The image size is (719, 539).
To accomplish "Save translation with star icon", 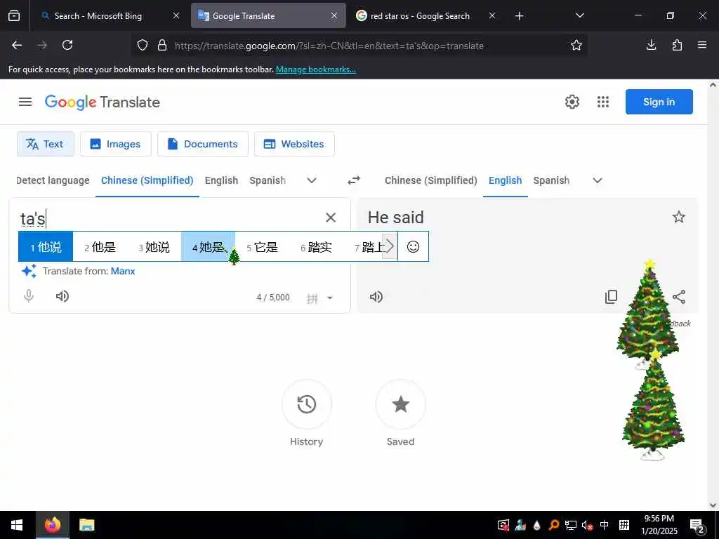I will click(x=679, y=217).
